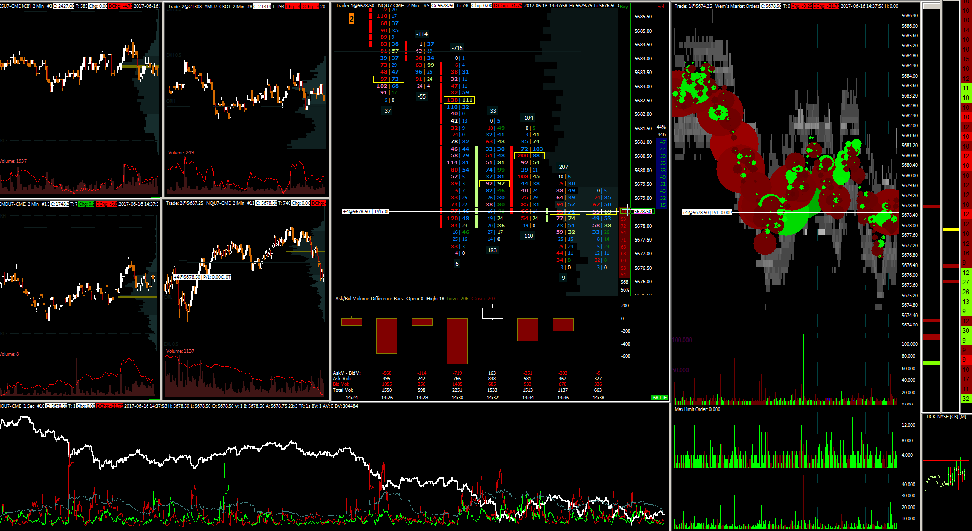
Task: Click the 14:30 time axis label
Action: (x=457, y=397)
